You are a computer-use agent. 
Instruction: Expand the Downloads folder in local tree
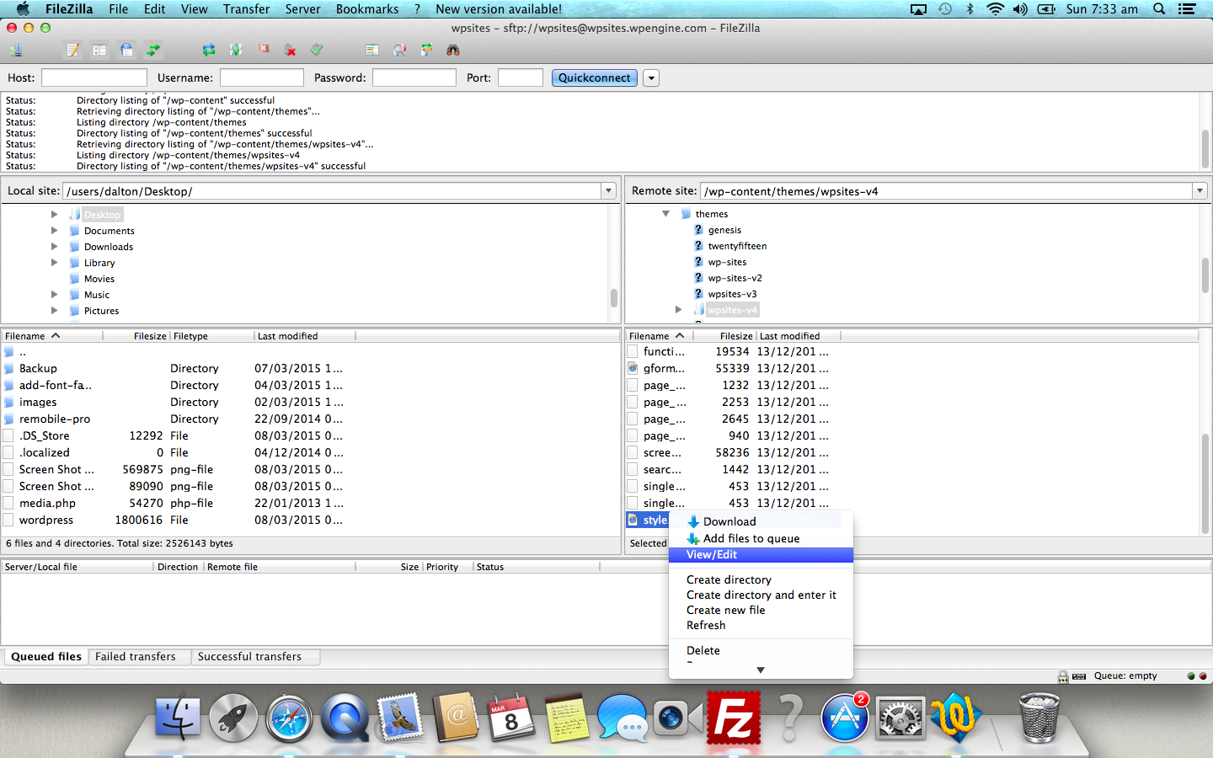coord(54,246)
